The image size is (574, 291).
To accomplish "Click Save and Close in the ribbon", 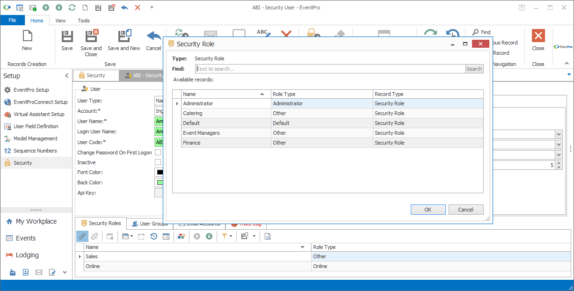I will pyautogui.click(x=91, y=43).
